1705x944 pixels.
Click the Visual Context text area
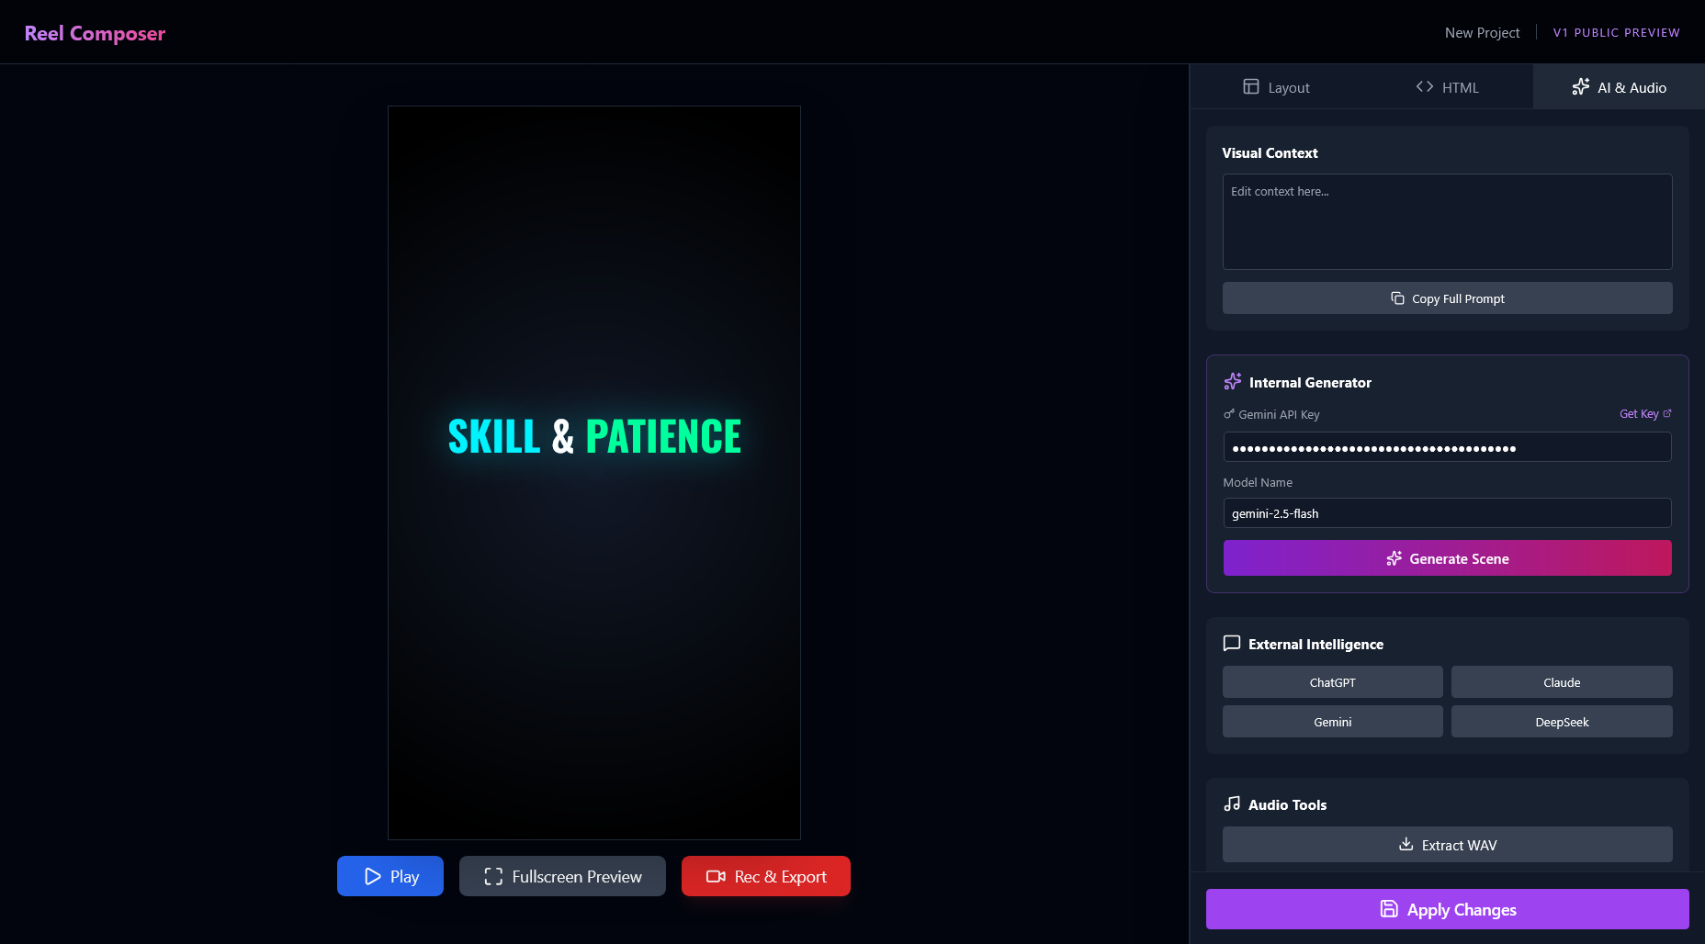tap(1447, 221)
